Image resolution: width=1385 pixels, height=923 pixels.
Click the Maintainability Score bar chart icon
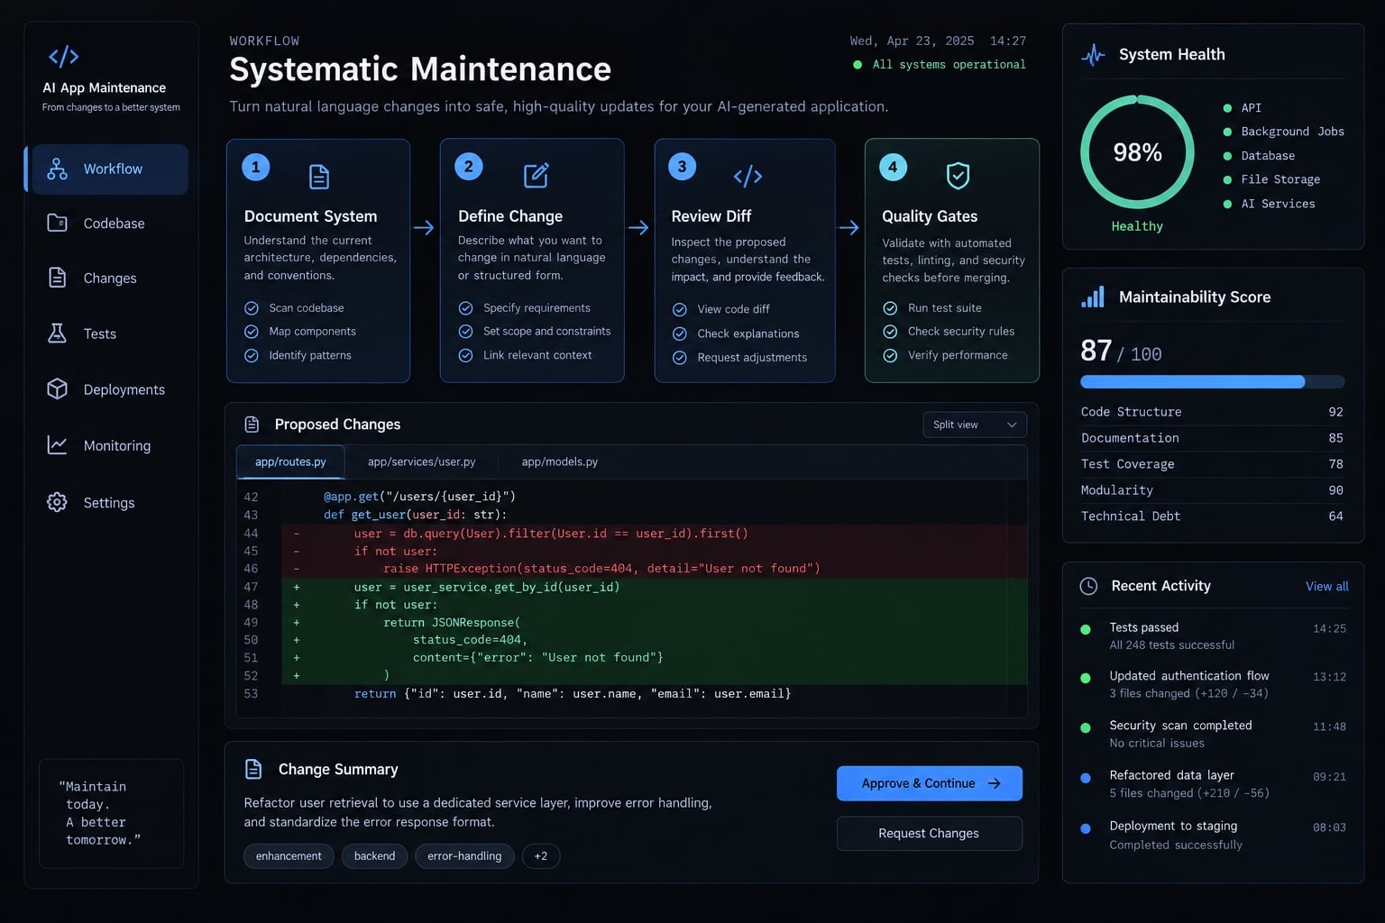tap(1093, 297)
